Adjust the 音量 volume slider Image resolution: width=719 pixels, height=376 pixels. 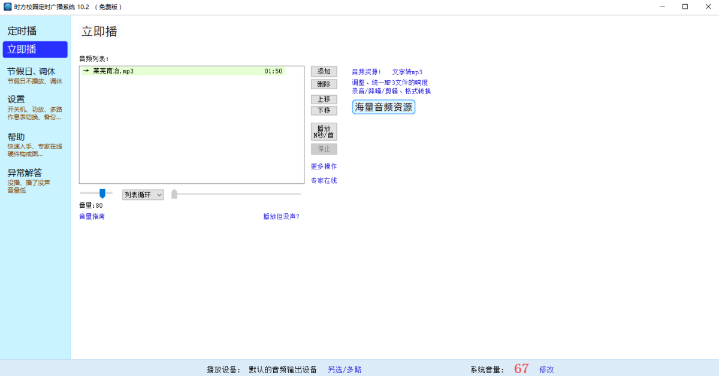(x=102, y=193)
